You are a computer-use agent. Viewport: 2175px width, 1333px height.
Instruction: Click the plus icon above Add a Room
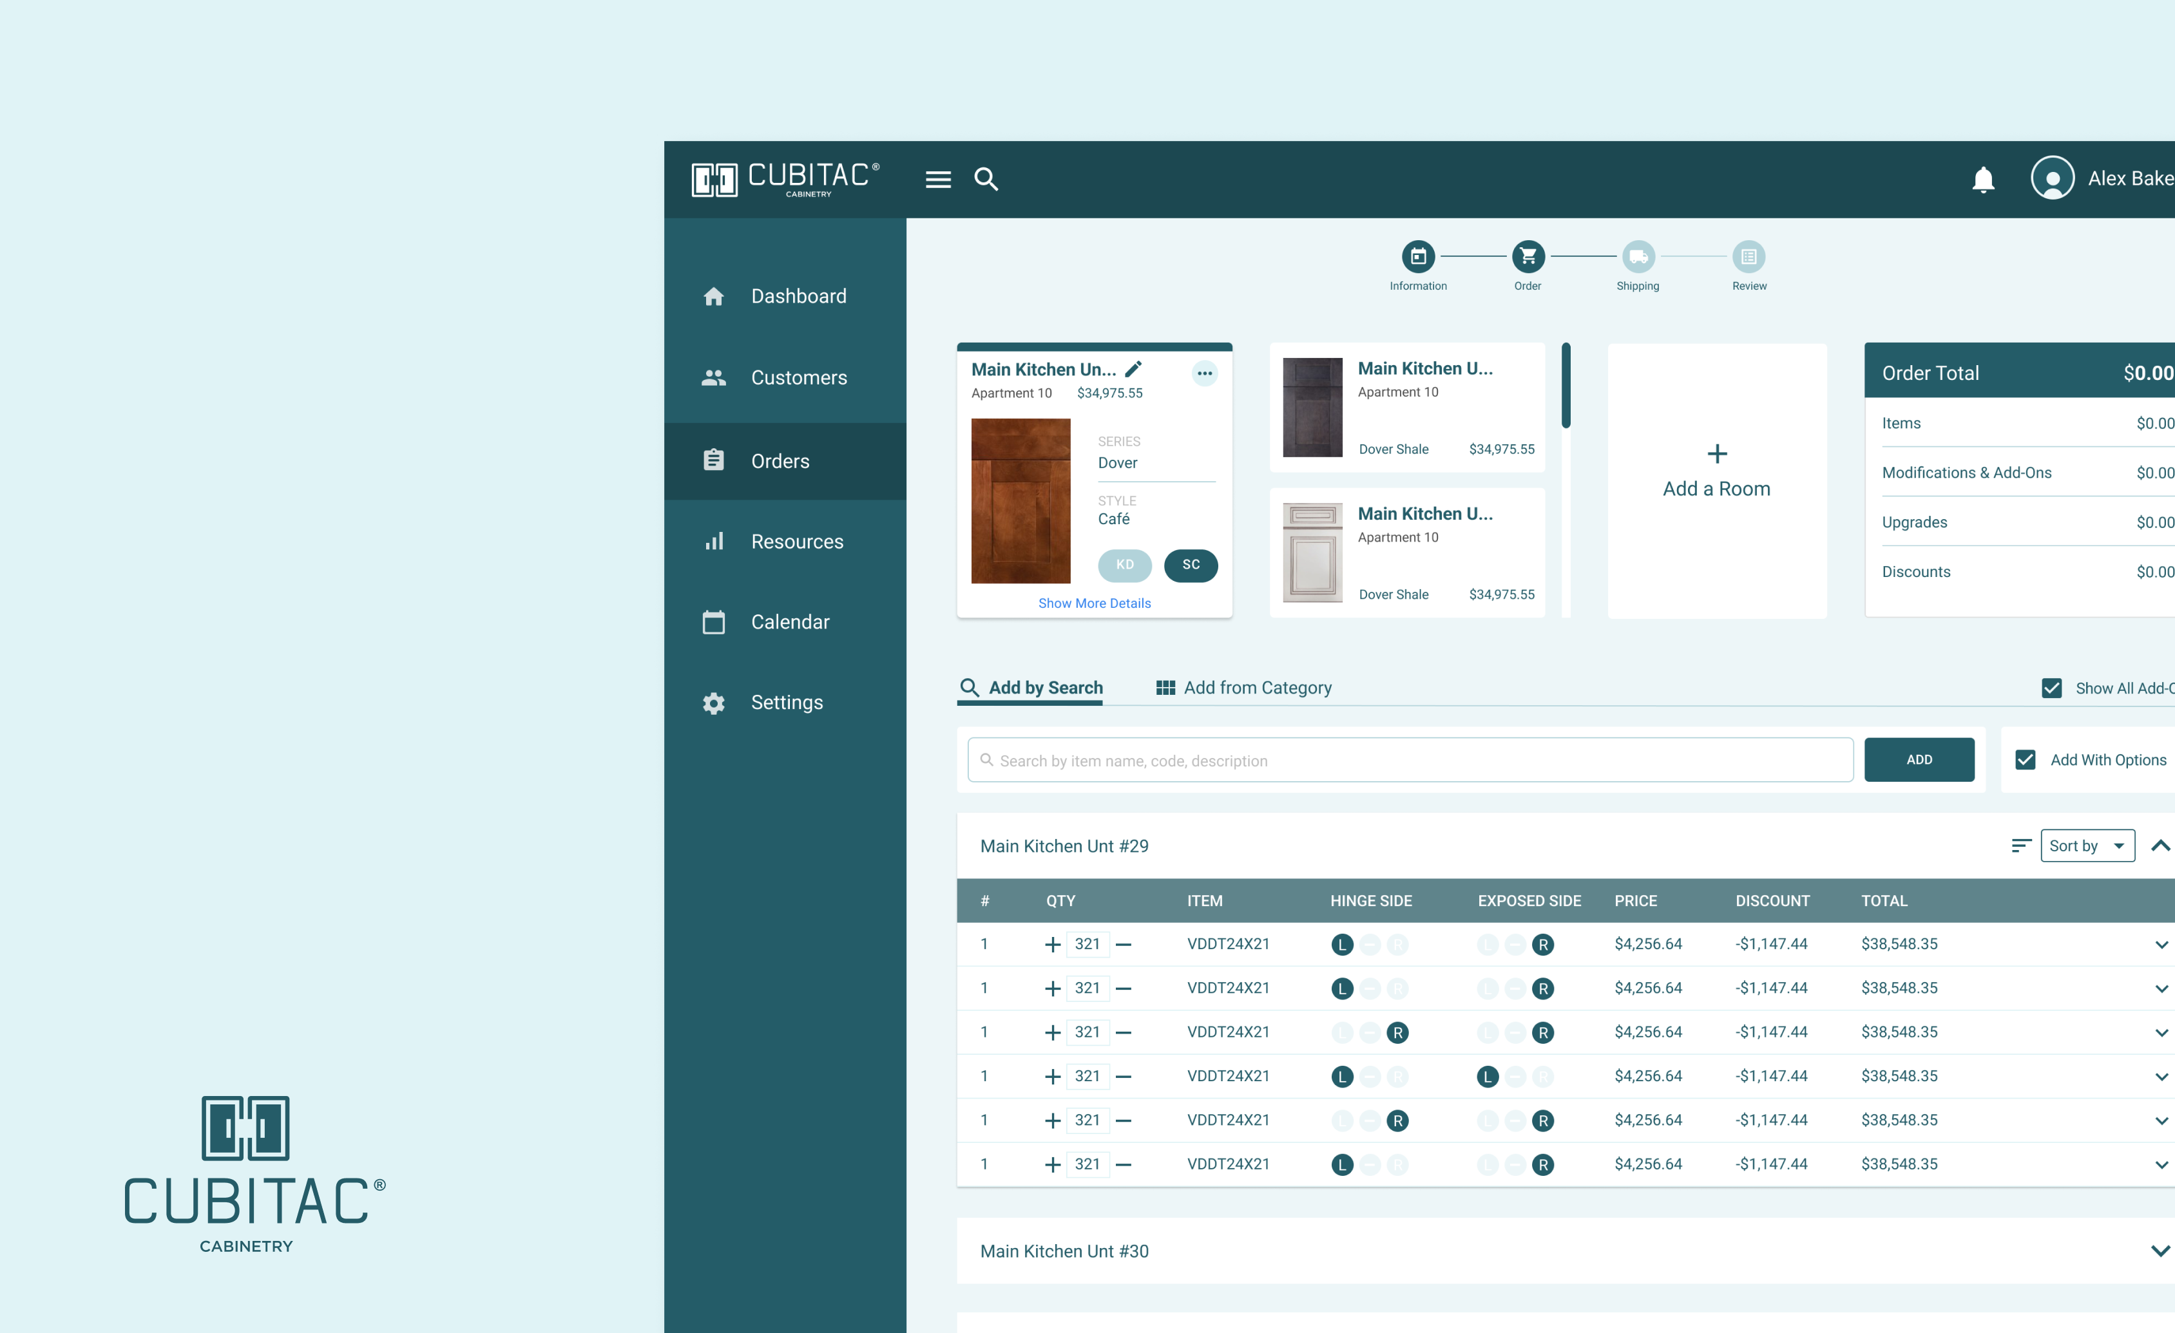1717,453
